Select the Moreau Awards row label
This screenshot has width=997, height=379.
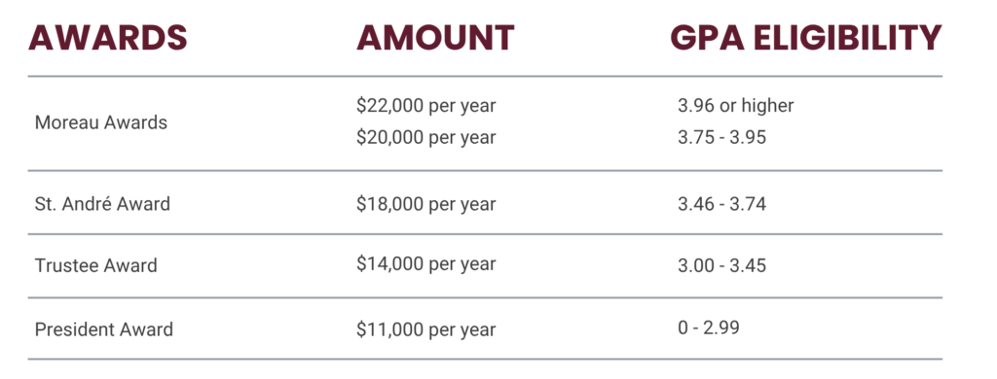pyautogui.click(x=101, y=121)
